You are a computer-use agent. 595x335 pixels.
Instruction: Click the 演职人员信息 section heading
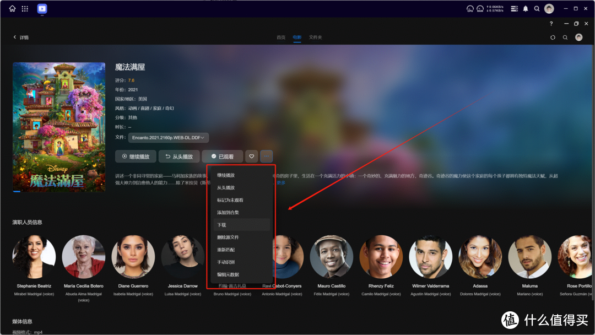tap(27, 222)
